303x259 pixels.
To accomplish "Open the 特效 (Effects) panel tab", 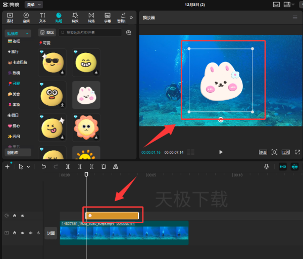I will (x=75, y=18).
